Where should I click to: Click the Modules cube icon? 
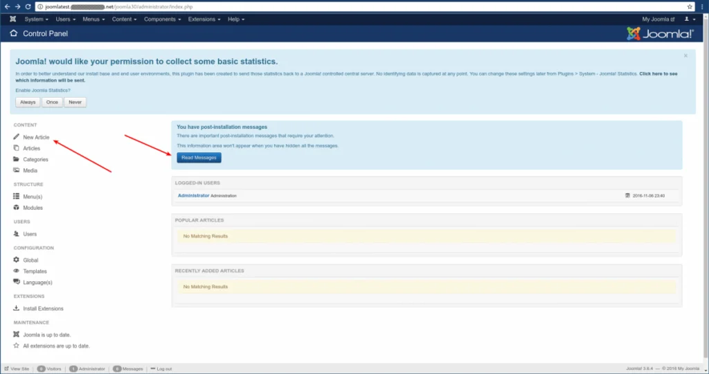pos(17,208)
